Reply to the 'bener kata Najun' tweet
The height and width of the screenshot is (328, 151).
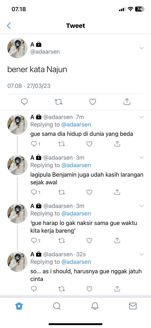pos(25,102)
